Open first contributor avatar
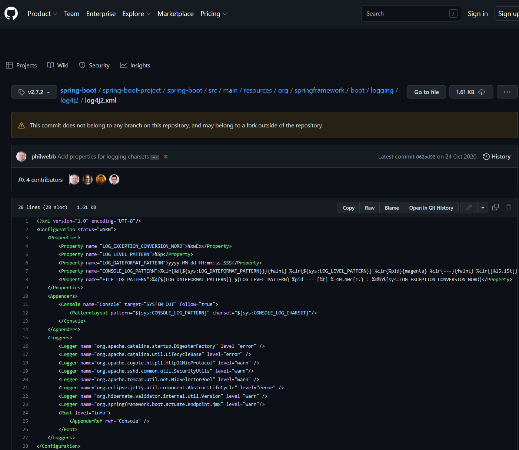The image size is (519, 450). [x=74, y=180]
